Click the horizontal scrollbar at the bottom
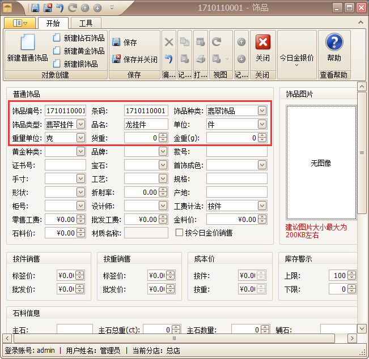369x359 pixels. [x=181, y=338]
